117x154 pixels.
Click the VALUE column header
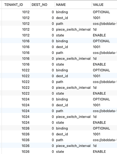coord(98,5)
